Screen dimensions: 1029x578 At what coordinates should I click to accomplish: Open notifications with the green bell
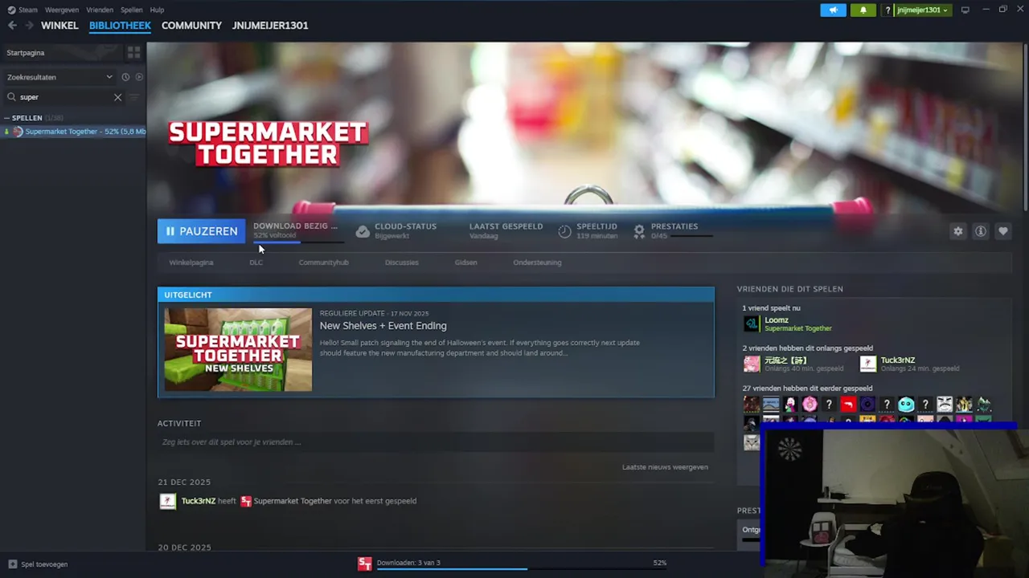tap(863, 10)
